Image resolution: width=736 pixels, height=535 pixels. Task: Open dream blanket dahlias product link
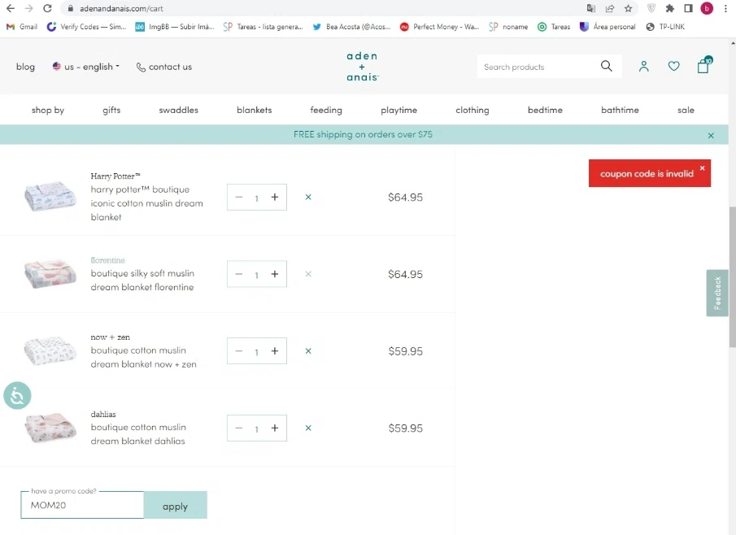tap(137, 434)
